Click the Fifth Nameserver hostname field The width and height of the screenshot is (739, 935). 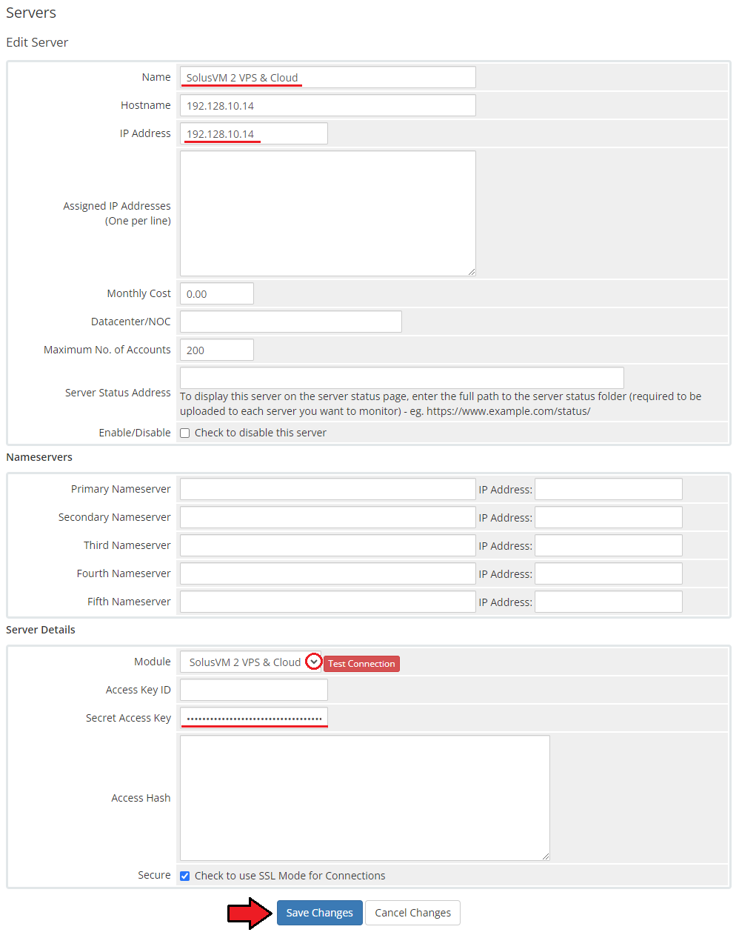[327, 602]
